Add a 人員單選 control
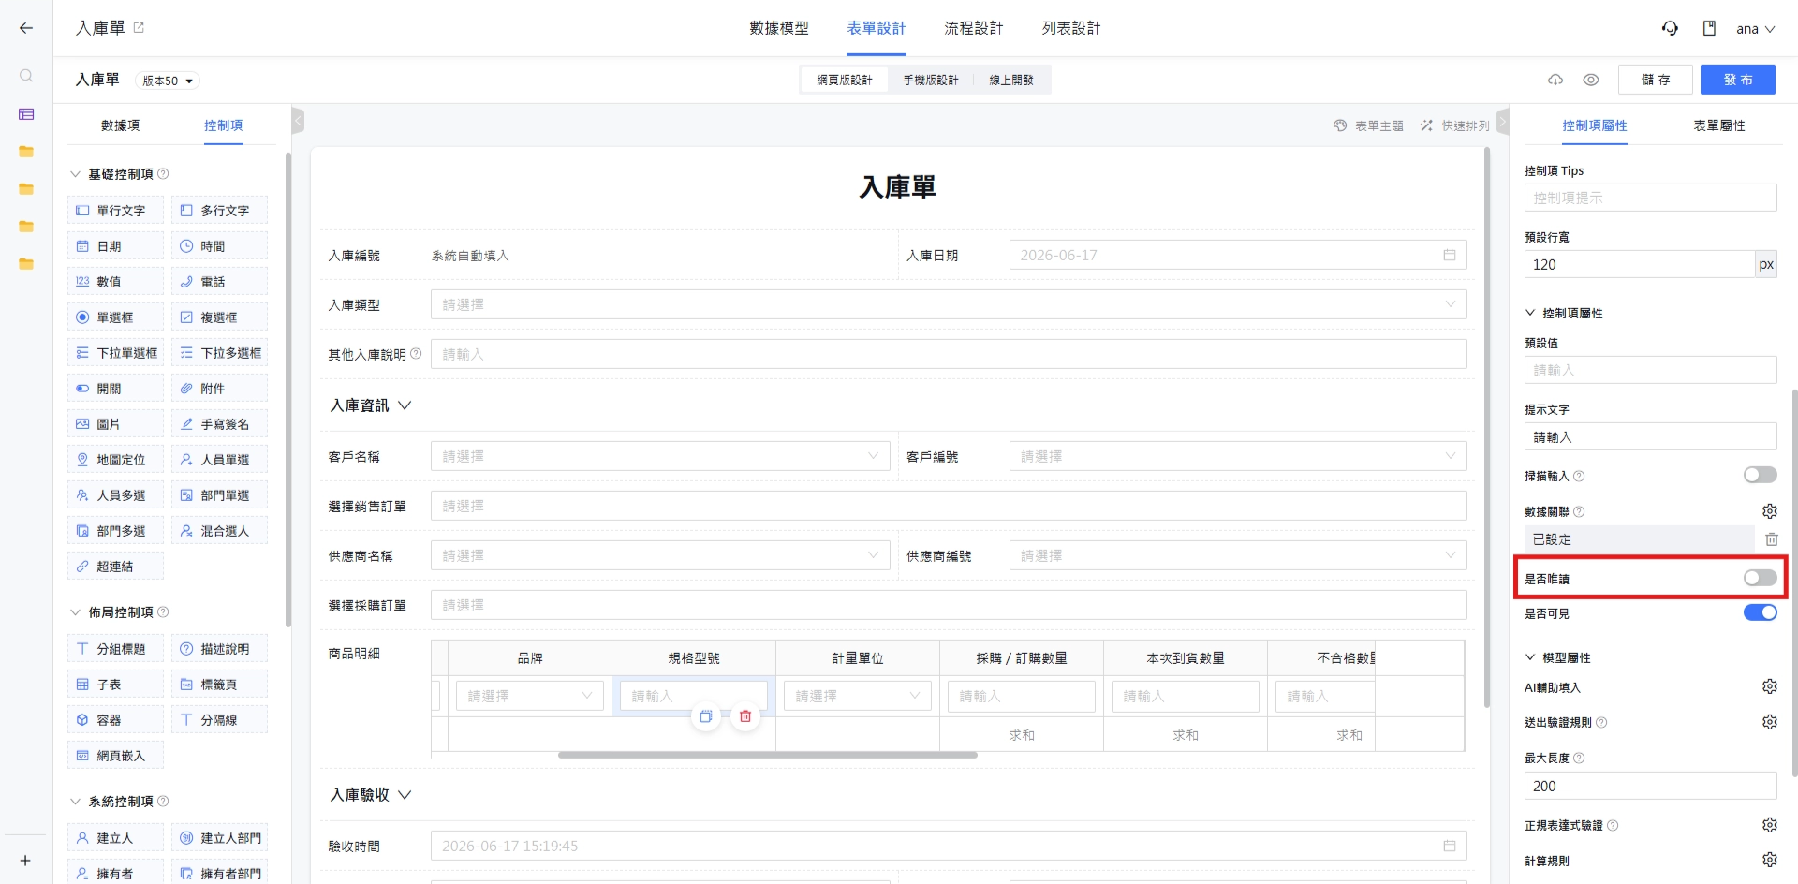This screenshot has height=884, width=1798. pyautogui.click(x=219, y=460)
